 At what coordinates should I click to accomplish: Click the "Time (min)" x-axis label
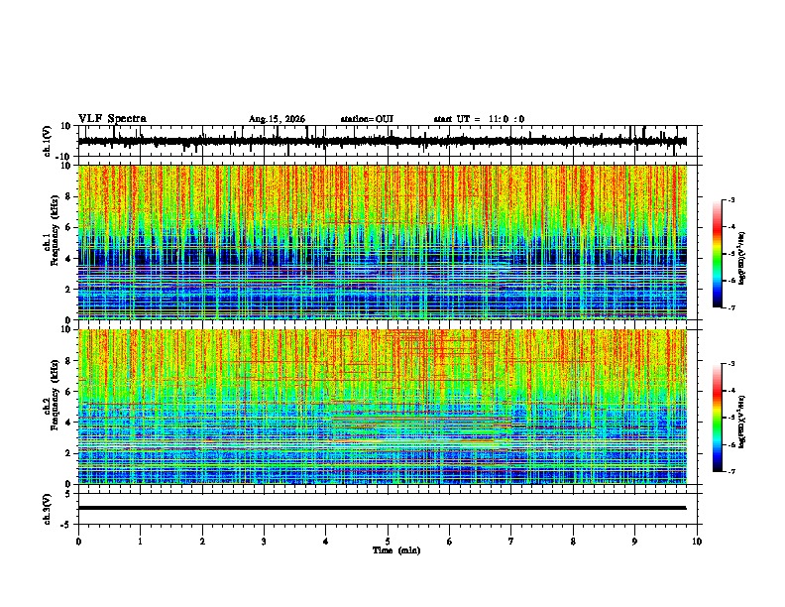pos(396,550)
